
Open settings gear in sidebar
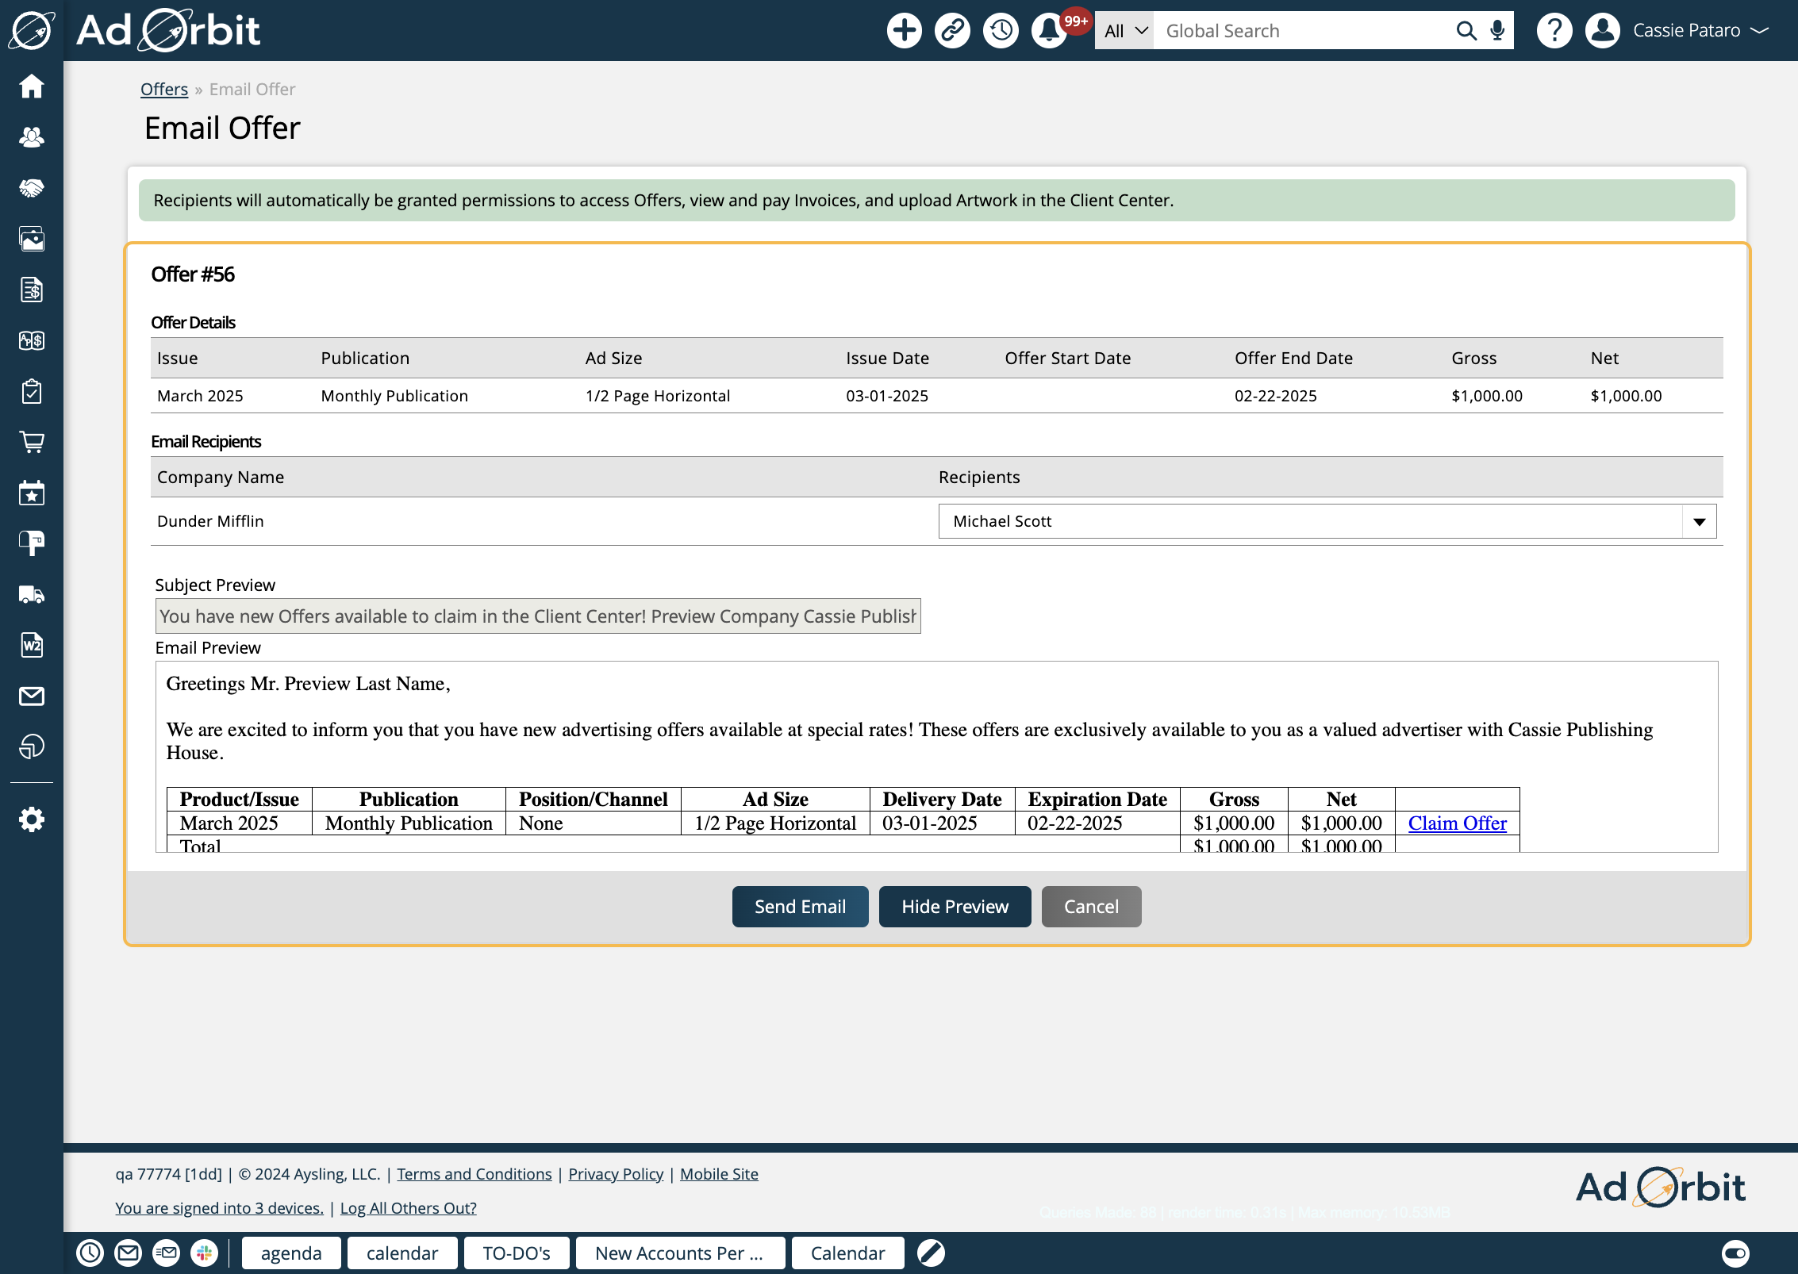click(32, 819)
